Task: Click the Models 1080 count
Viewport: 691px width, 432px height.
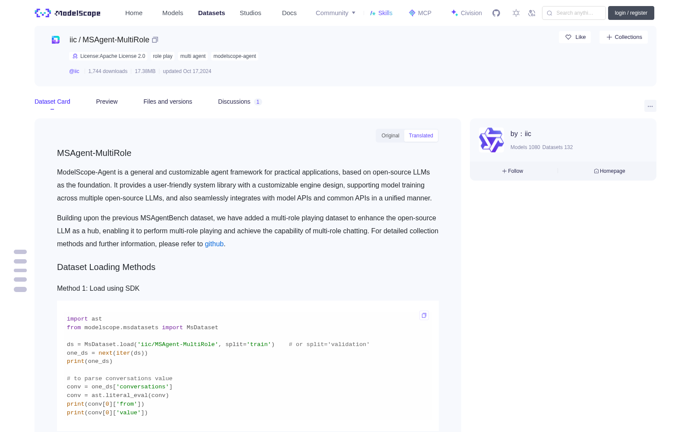Action: click(525, 147)
